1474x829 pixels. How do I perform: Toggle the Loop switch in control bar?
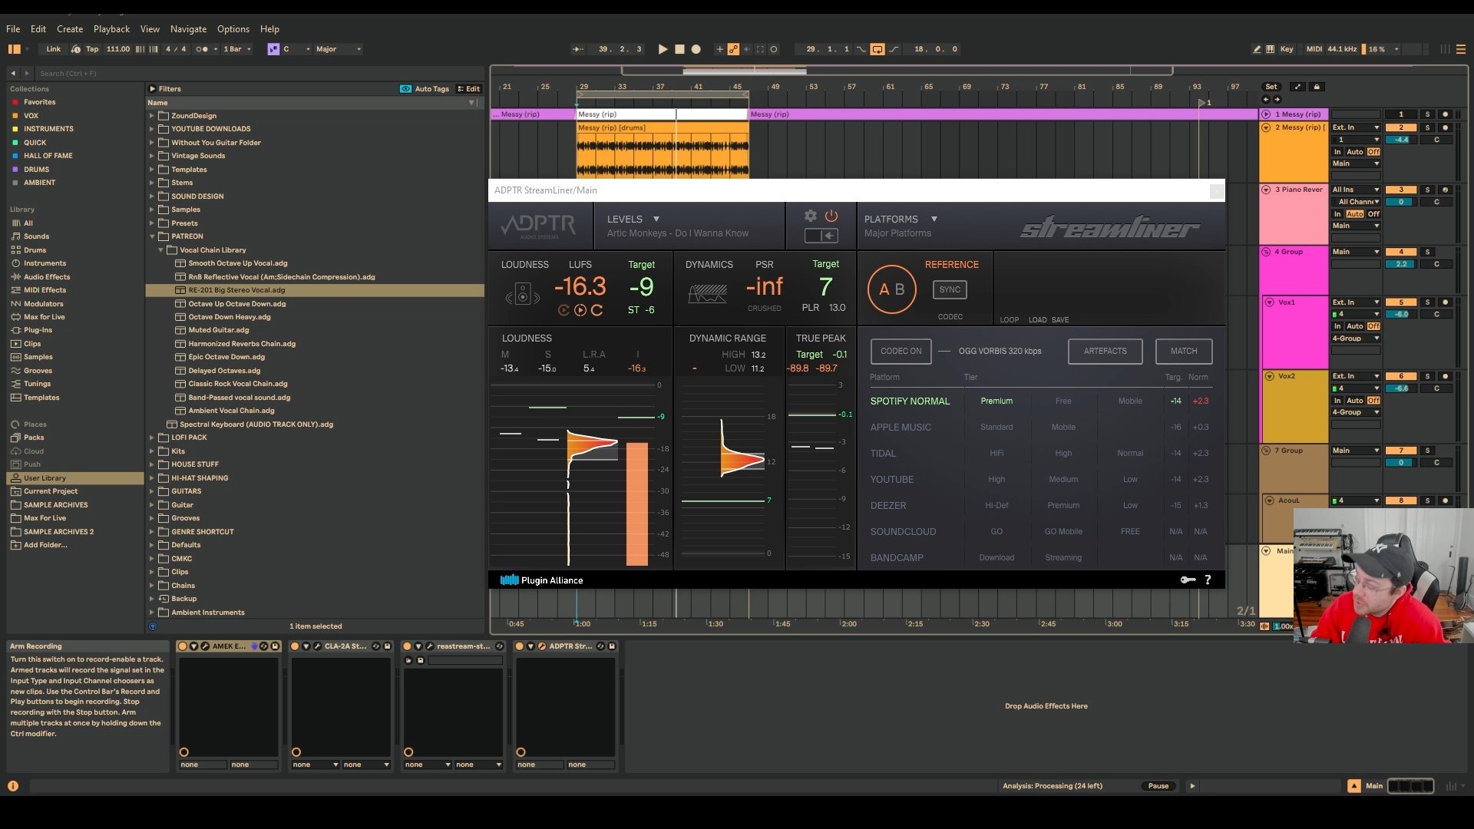click(877, 49)
